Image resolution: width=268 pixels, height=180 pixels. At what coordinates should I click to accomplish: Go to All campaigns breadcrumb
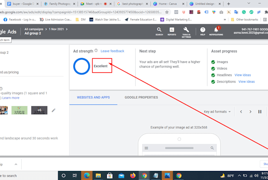pos(33,29)
